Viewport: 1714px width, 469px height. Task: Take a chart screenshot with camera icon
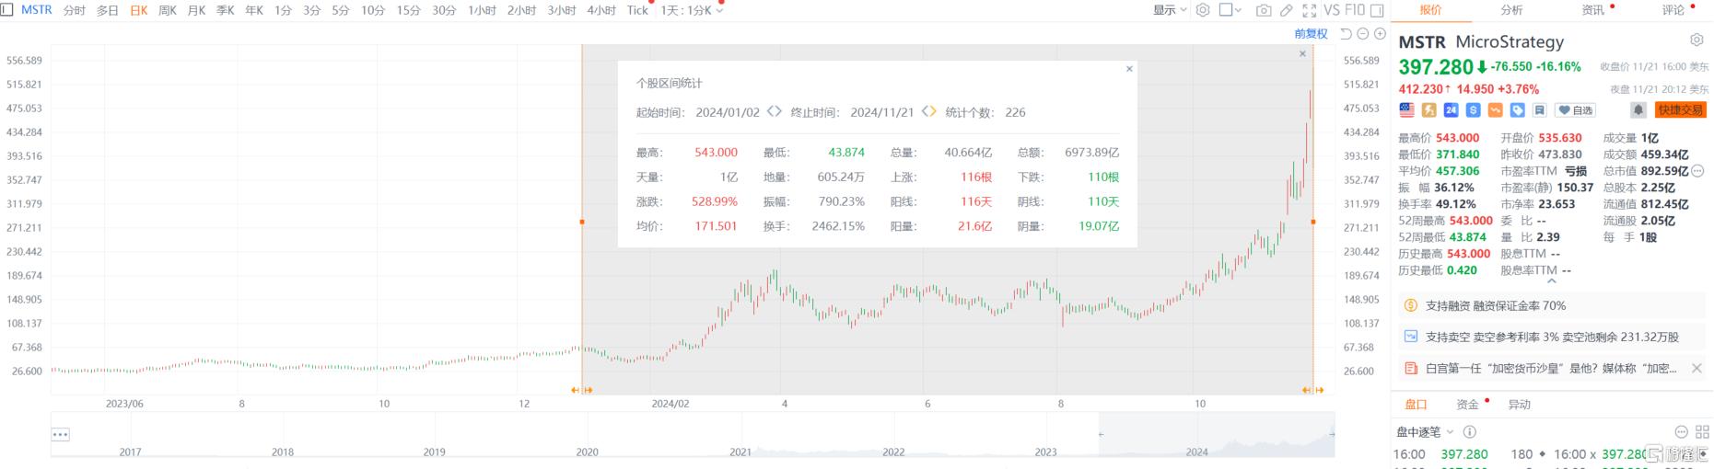pyautogui.click(x=1264, y=10)
